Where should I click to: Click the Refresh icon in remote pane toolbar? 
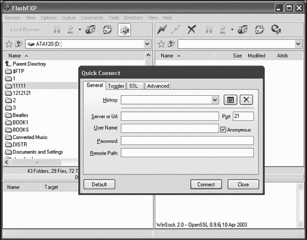tap(259, 30)
